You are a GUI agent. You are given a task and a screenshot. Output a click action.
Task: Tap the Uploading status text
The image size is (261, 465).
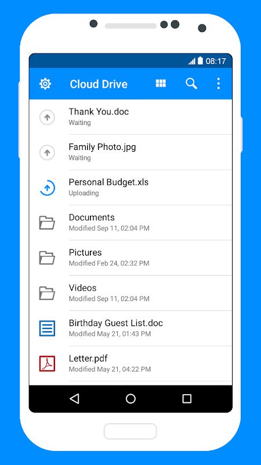pyautogui.click(x=84, y=193)
